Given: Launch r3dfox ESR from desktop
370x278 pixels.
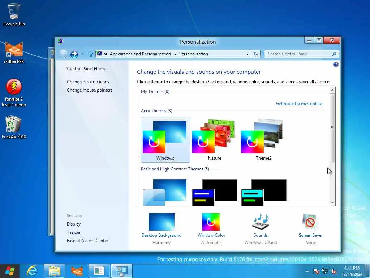Looking at the screenshot, I should click(x=14, y=52).
